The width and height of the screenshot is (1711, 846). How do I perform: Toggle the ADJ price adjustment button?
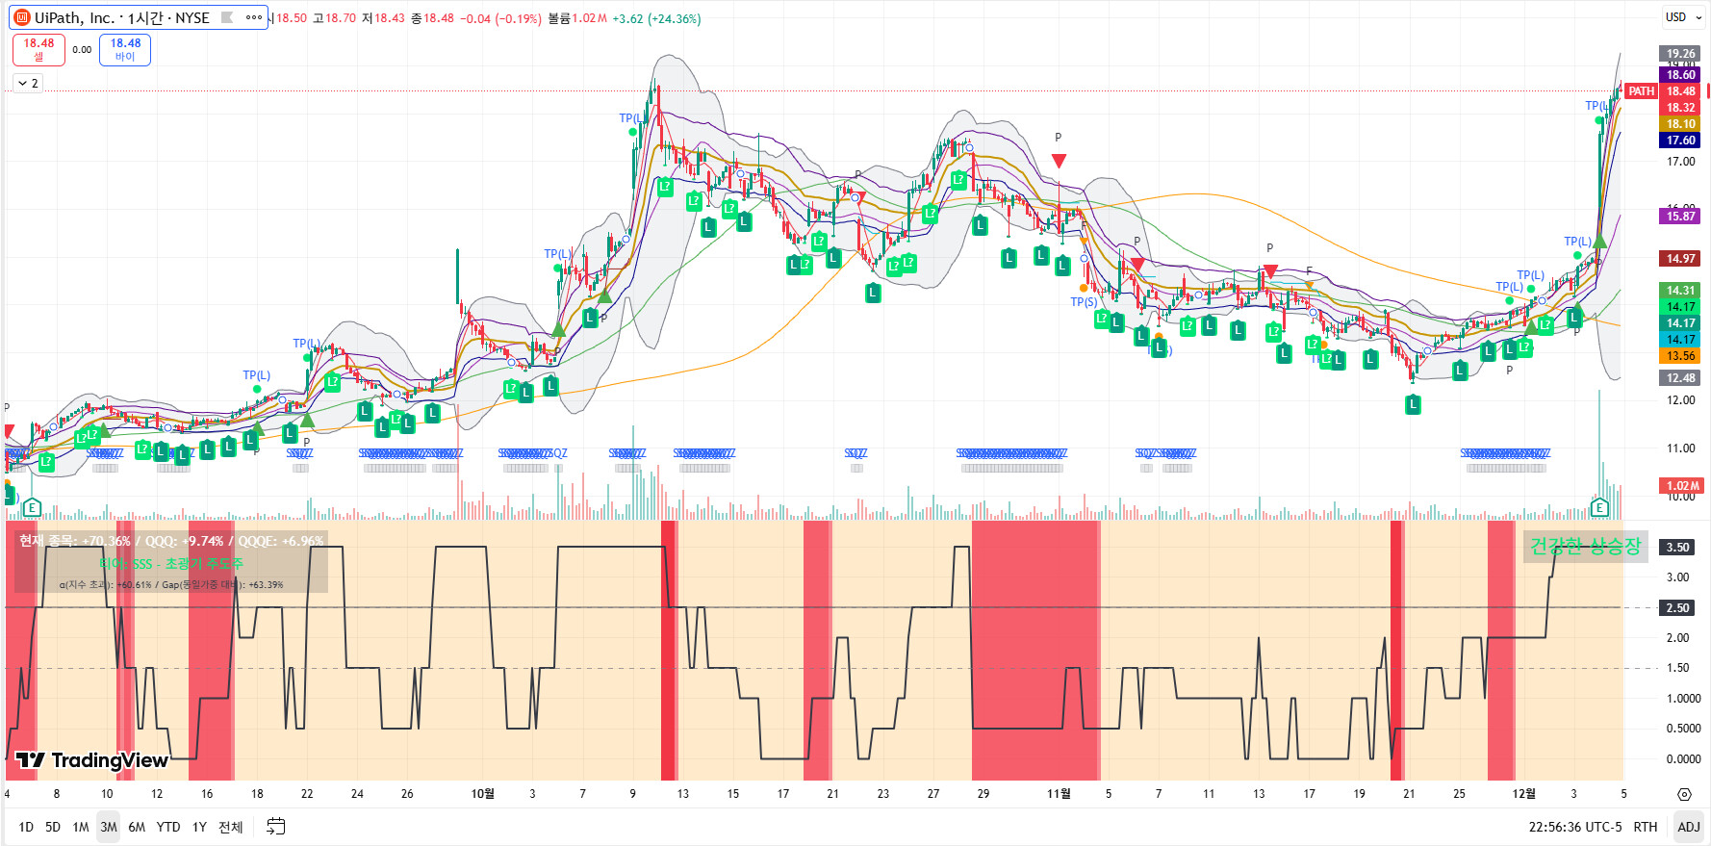[1689, 827]
